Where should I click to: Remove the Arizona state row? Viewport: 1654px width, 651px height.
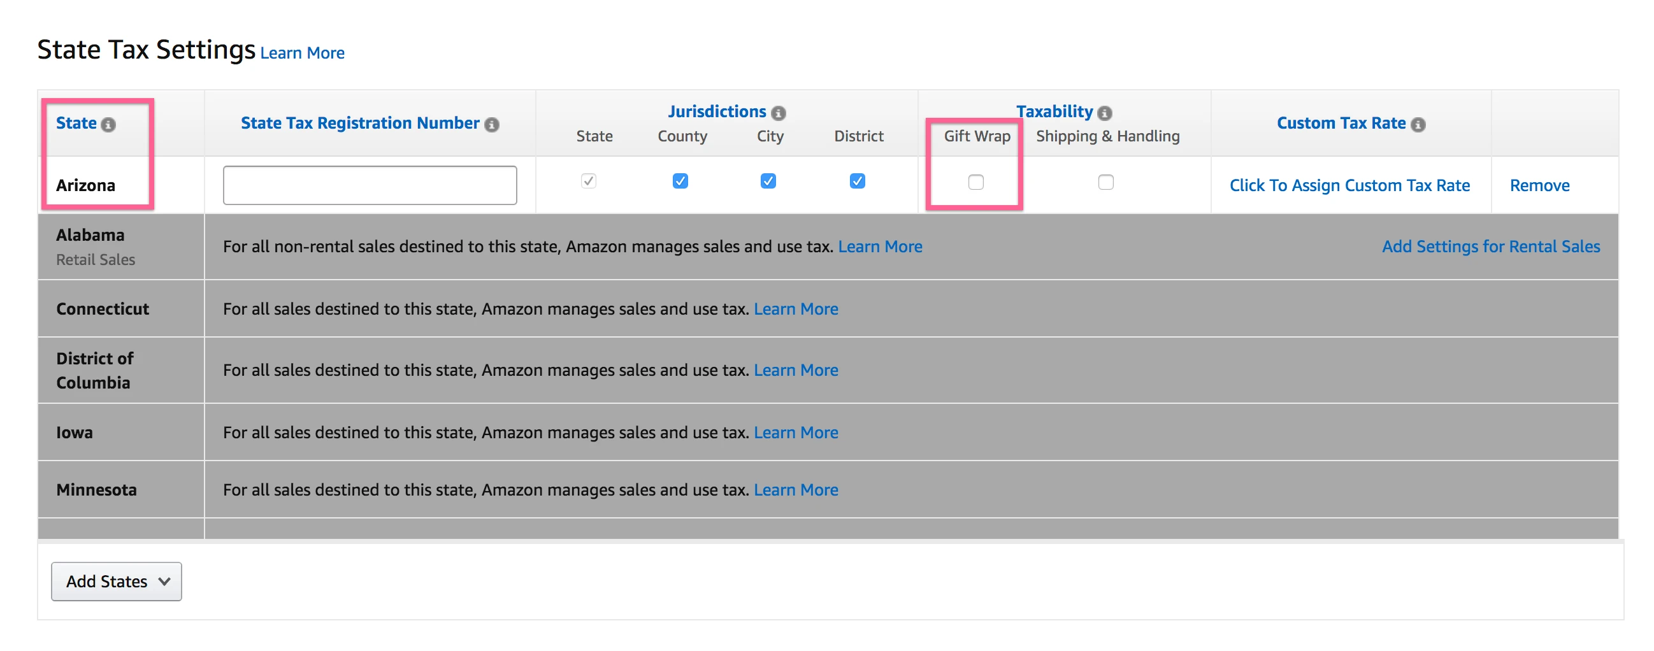[x=1539, y=185]
